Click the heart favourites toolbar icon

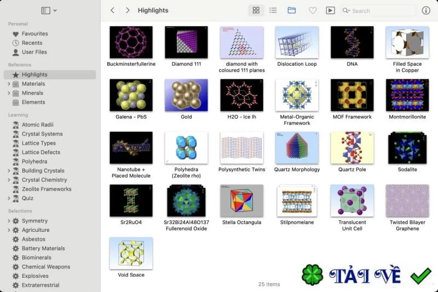click(x=313, y=10)
